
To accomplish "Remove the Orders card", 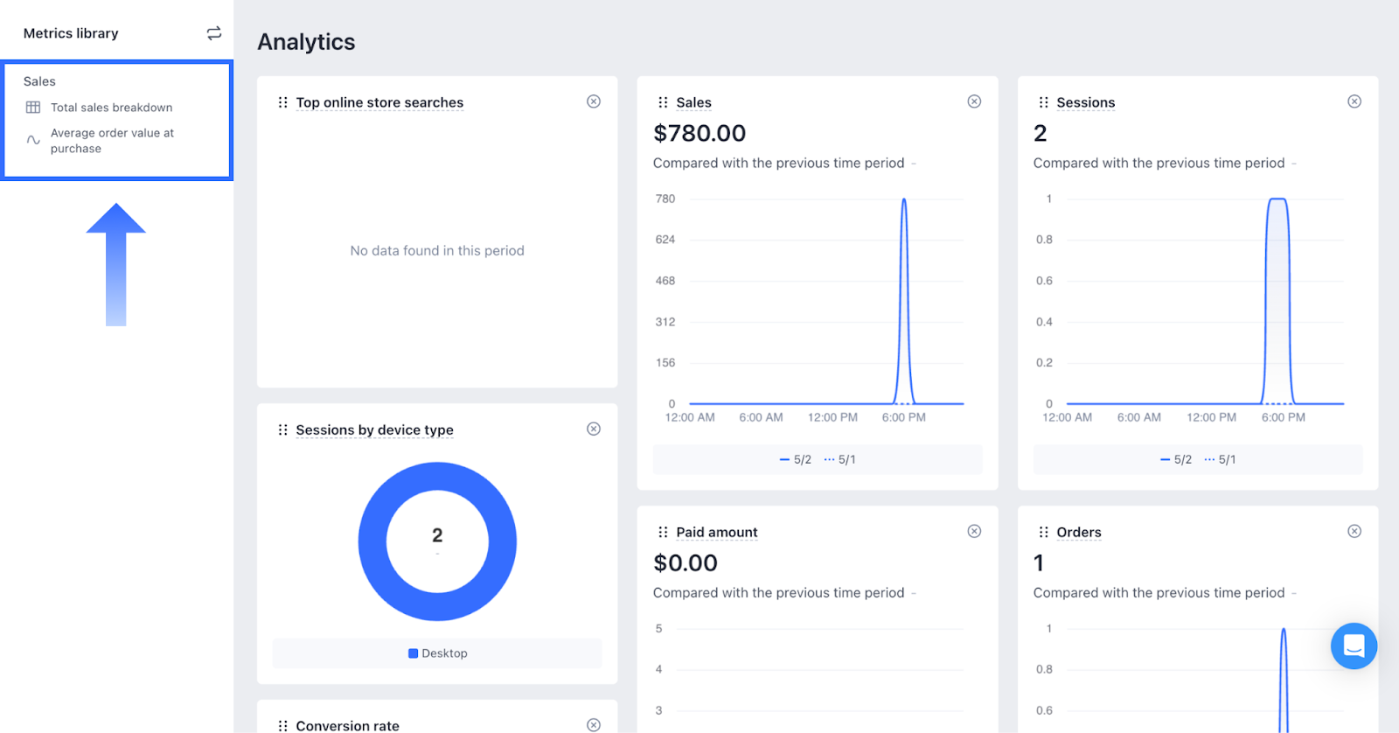I will (1354, 531).
